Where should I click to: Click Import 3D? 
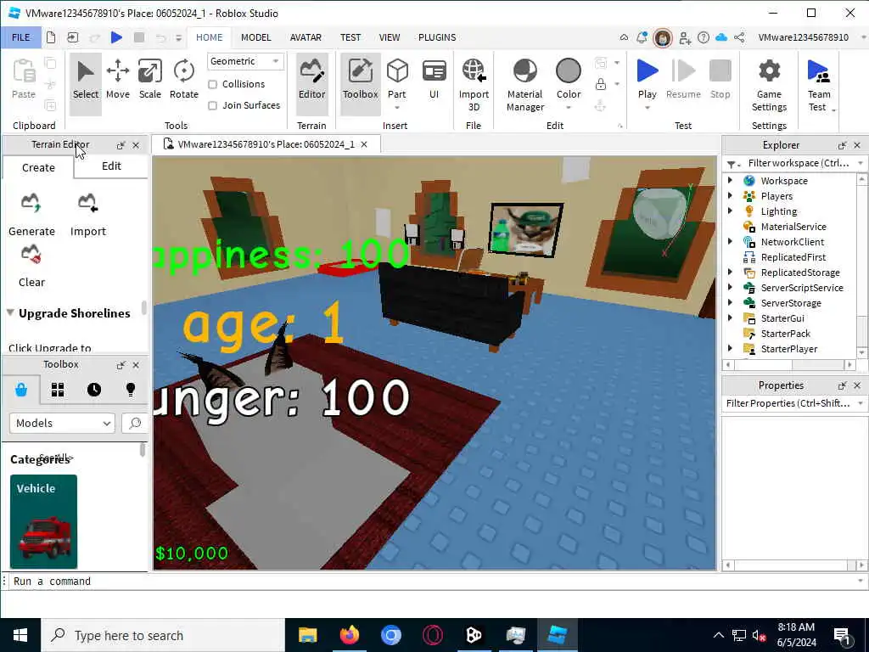[474, 85]
